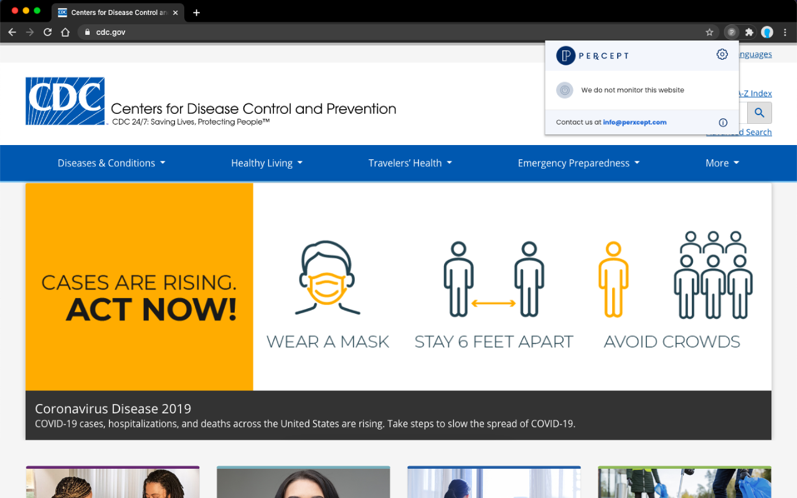Open the Chrome profile avatar
797x498 pixels.
pos(767,32)
